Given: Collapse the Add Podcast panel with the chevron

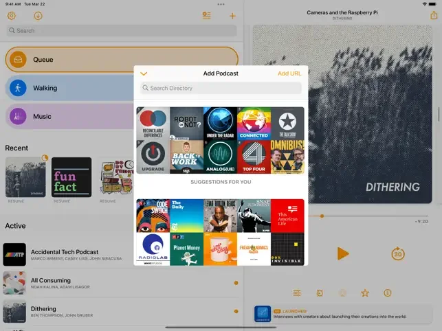Looking at the screenshot, I should pos(144,73).
